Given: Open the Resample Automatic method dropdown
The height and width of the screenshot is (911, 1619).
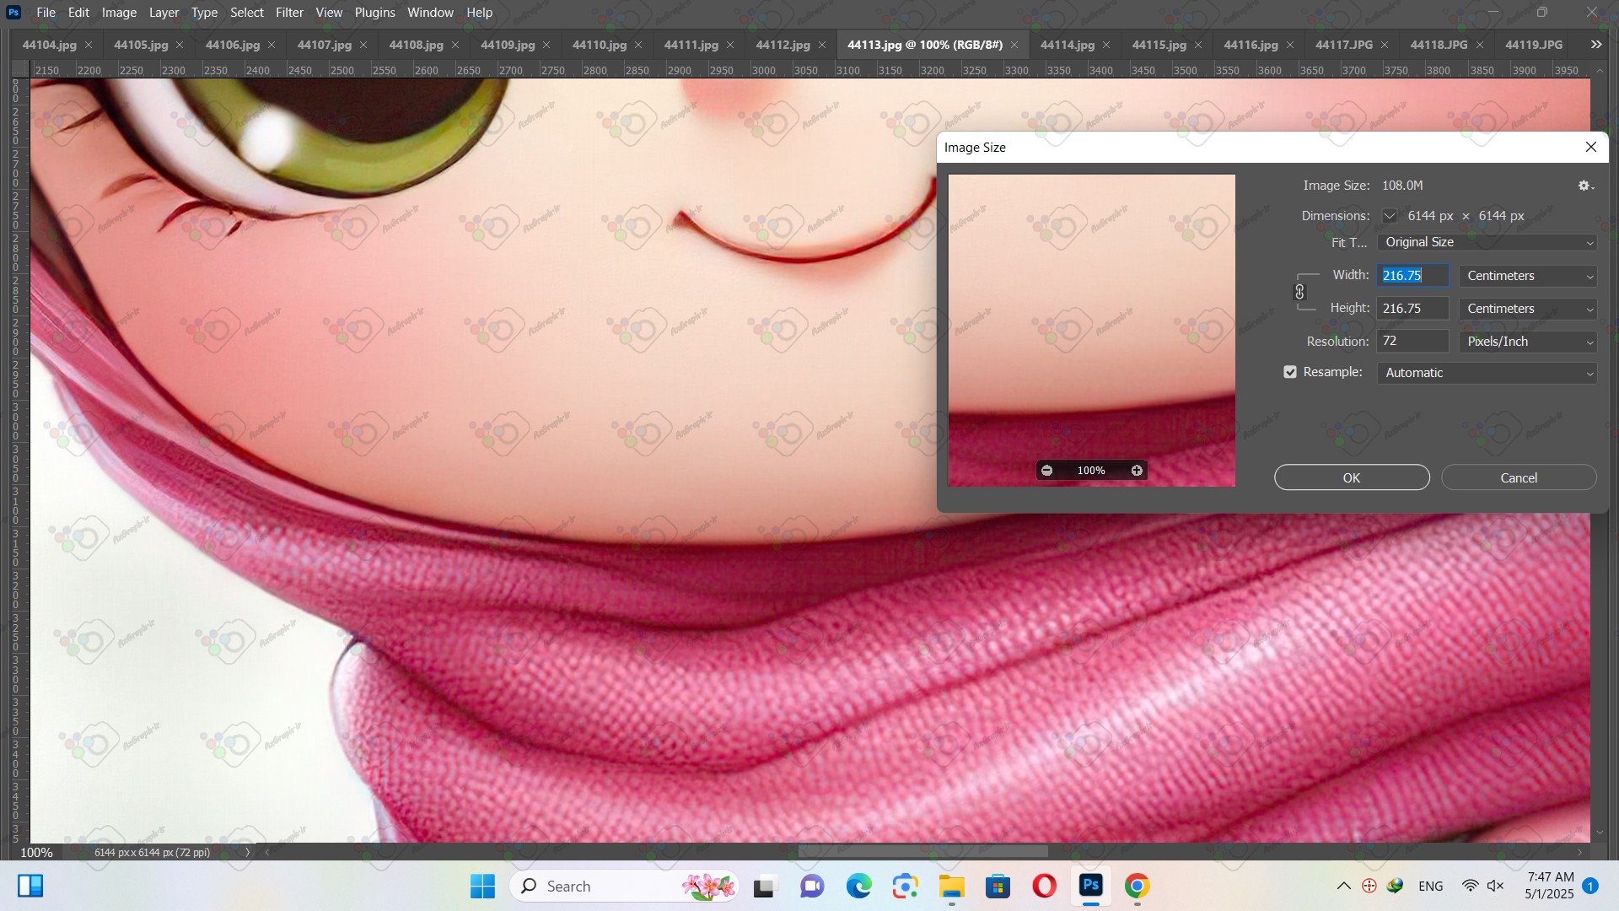Looking at the screenshot, I should pos(1487,373).
